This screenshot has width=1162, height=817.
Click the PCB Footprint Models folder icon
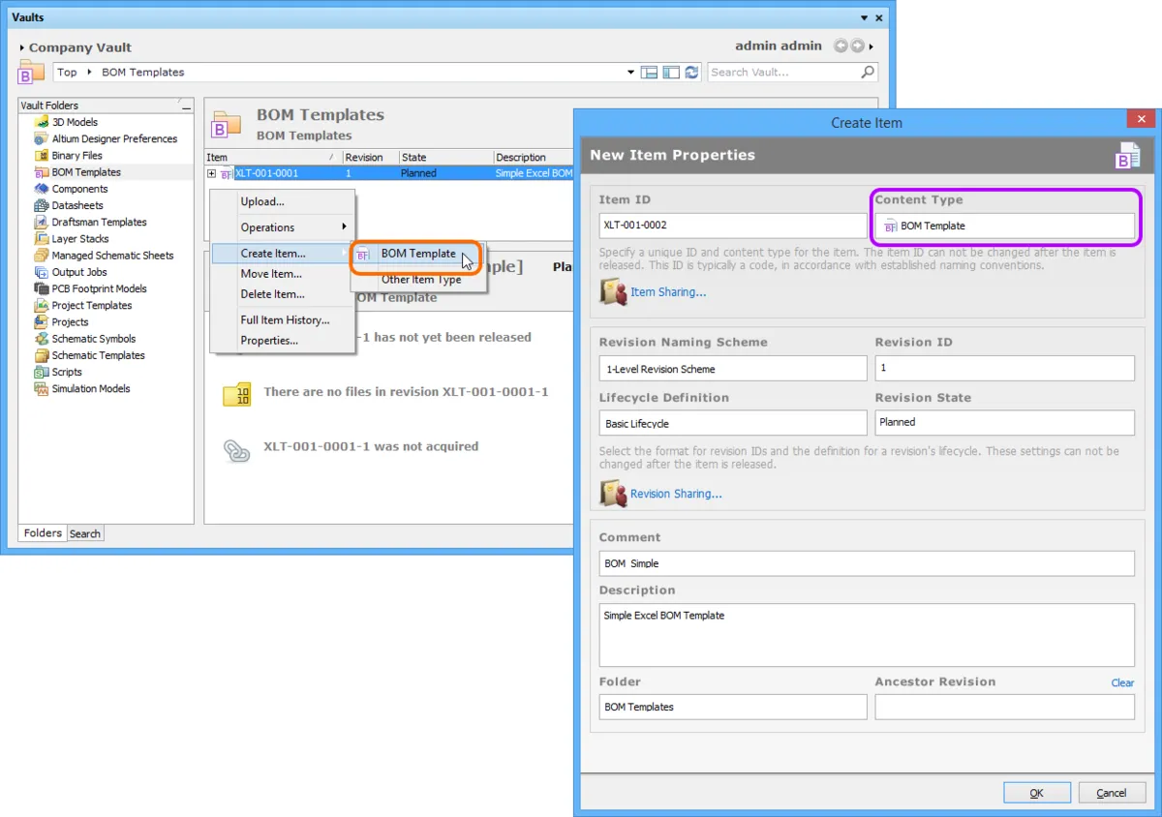click(42, 288)
